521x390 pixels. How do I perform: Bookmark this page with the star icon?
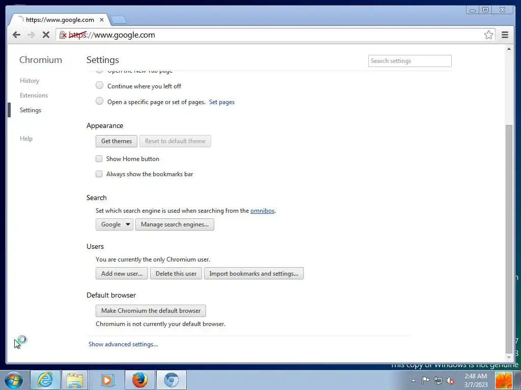click(x=488, y=35)
